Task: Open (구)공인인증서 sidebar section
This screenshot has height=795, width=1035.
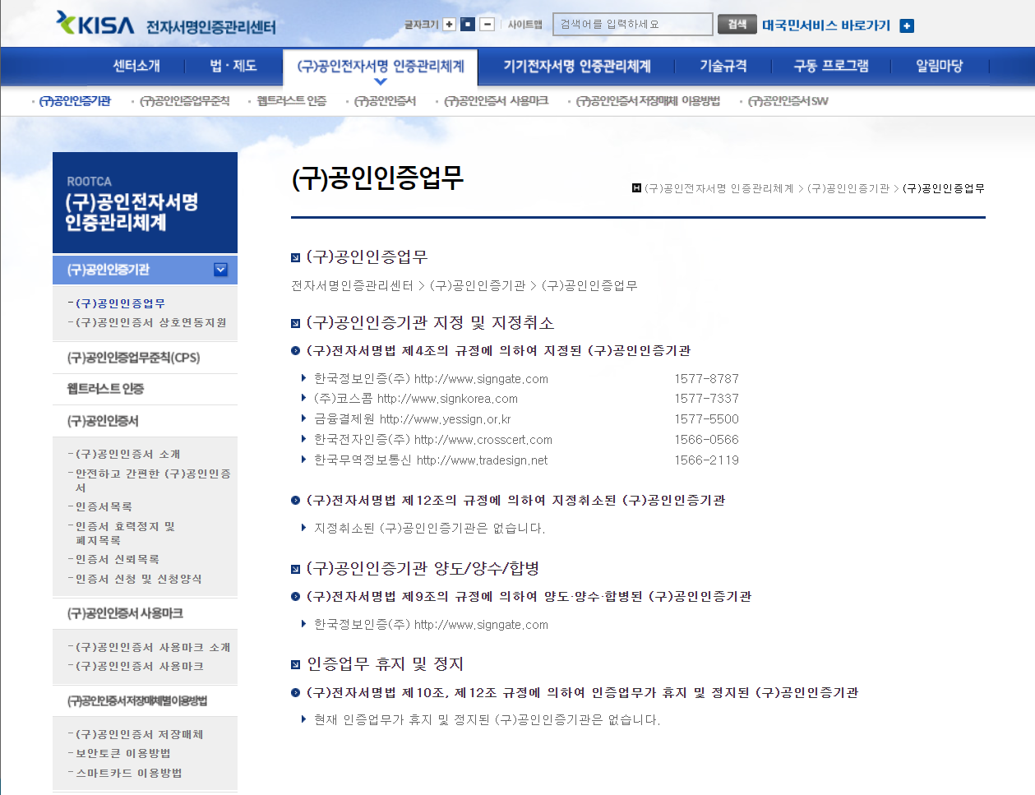Action: 103,421
